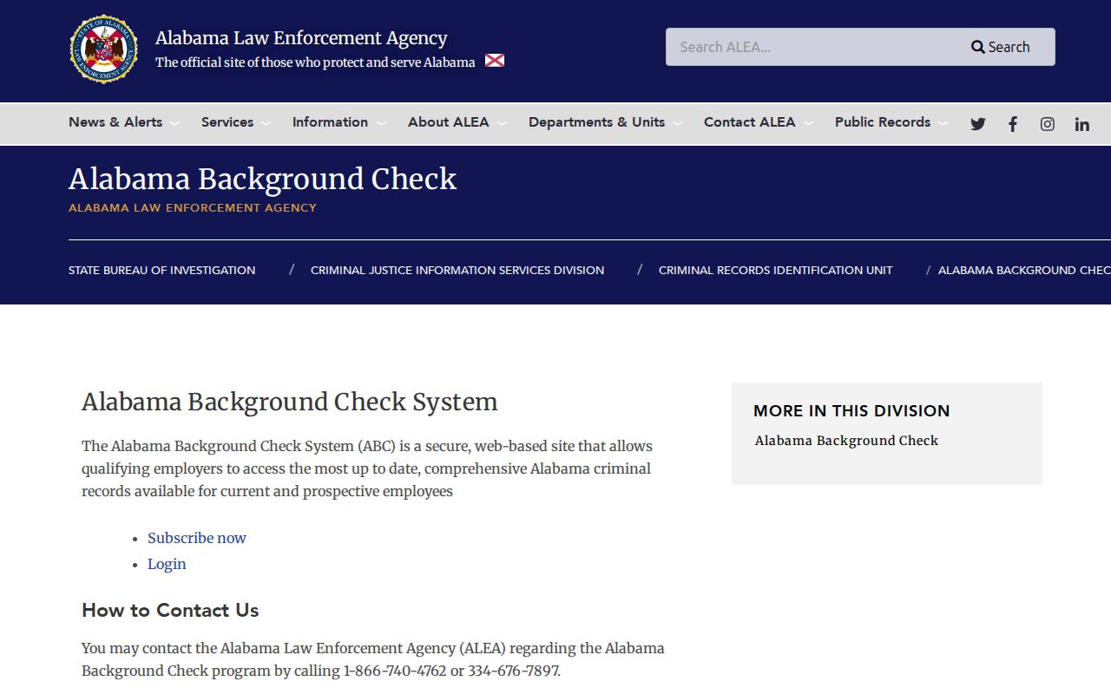Viewport: 1111px width, 694px height.
Task: Open the Contact ALEA dropdown
Action: (759, 122)
